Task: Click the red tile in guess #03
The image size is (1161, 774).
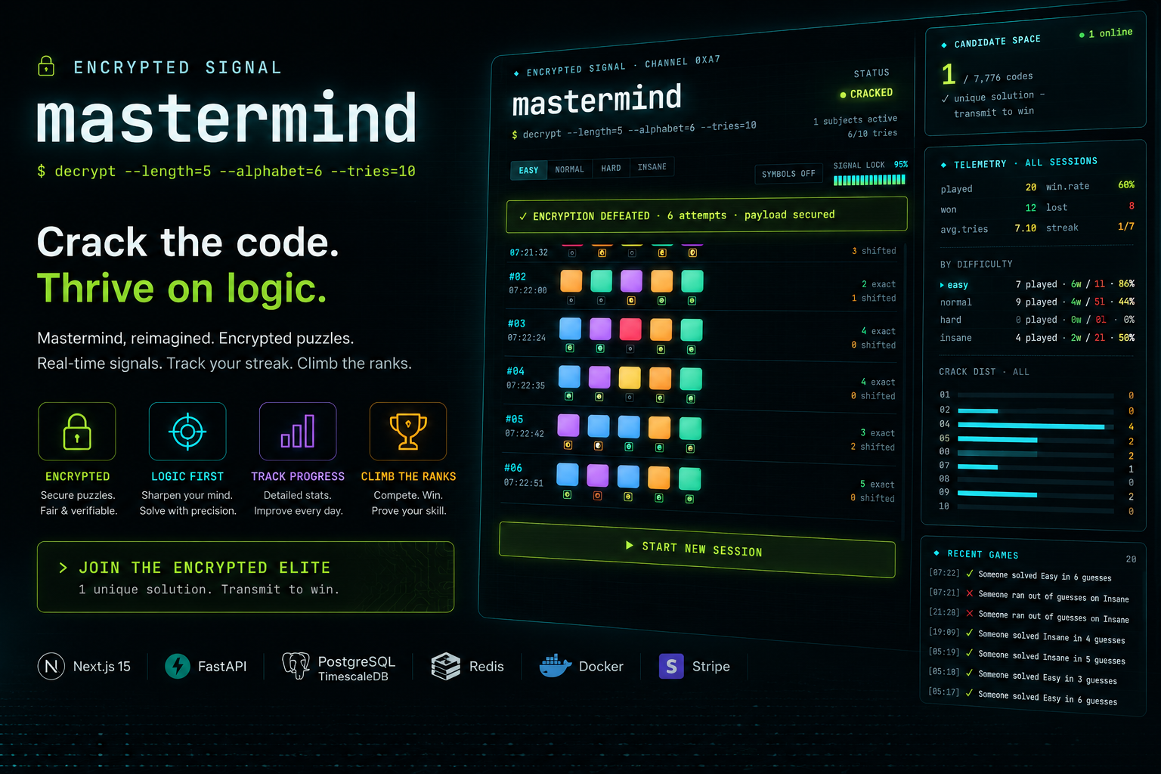Action: 630,330
